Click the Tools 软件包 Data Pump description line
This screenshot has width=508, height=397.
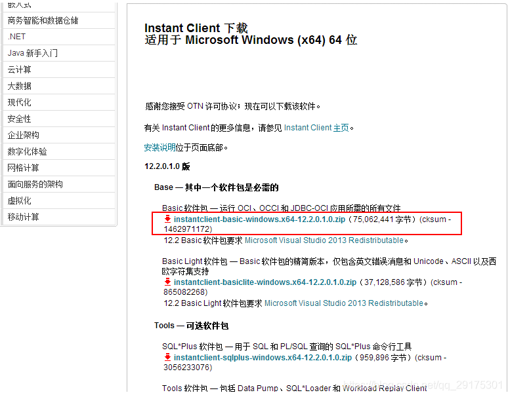[295, 388]
